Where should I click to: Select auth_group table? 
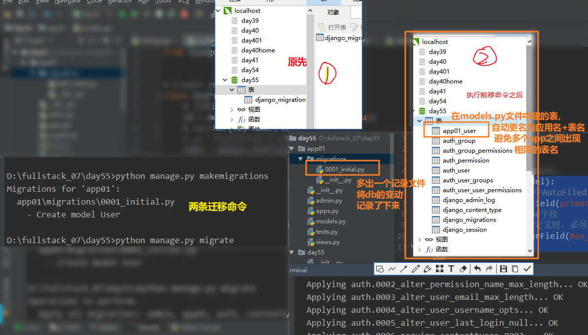tap(459, 141)
